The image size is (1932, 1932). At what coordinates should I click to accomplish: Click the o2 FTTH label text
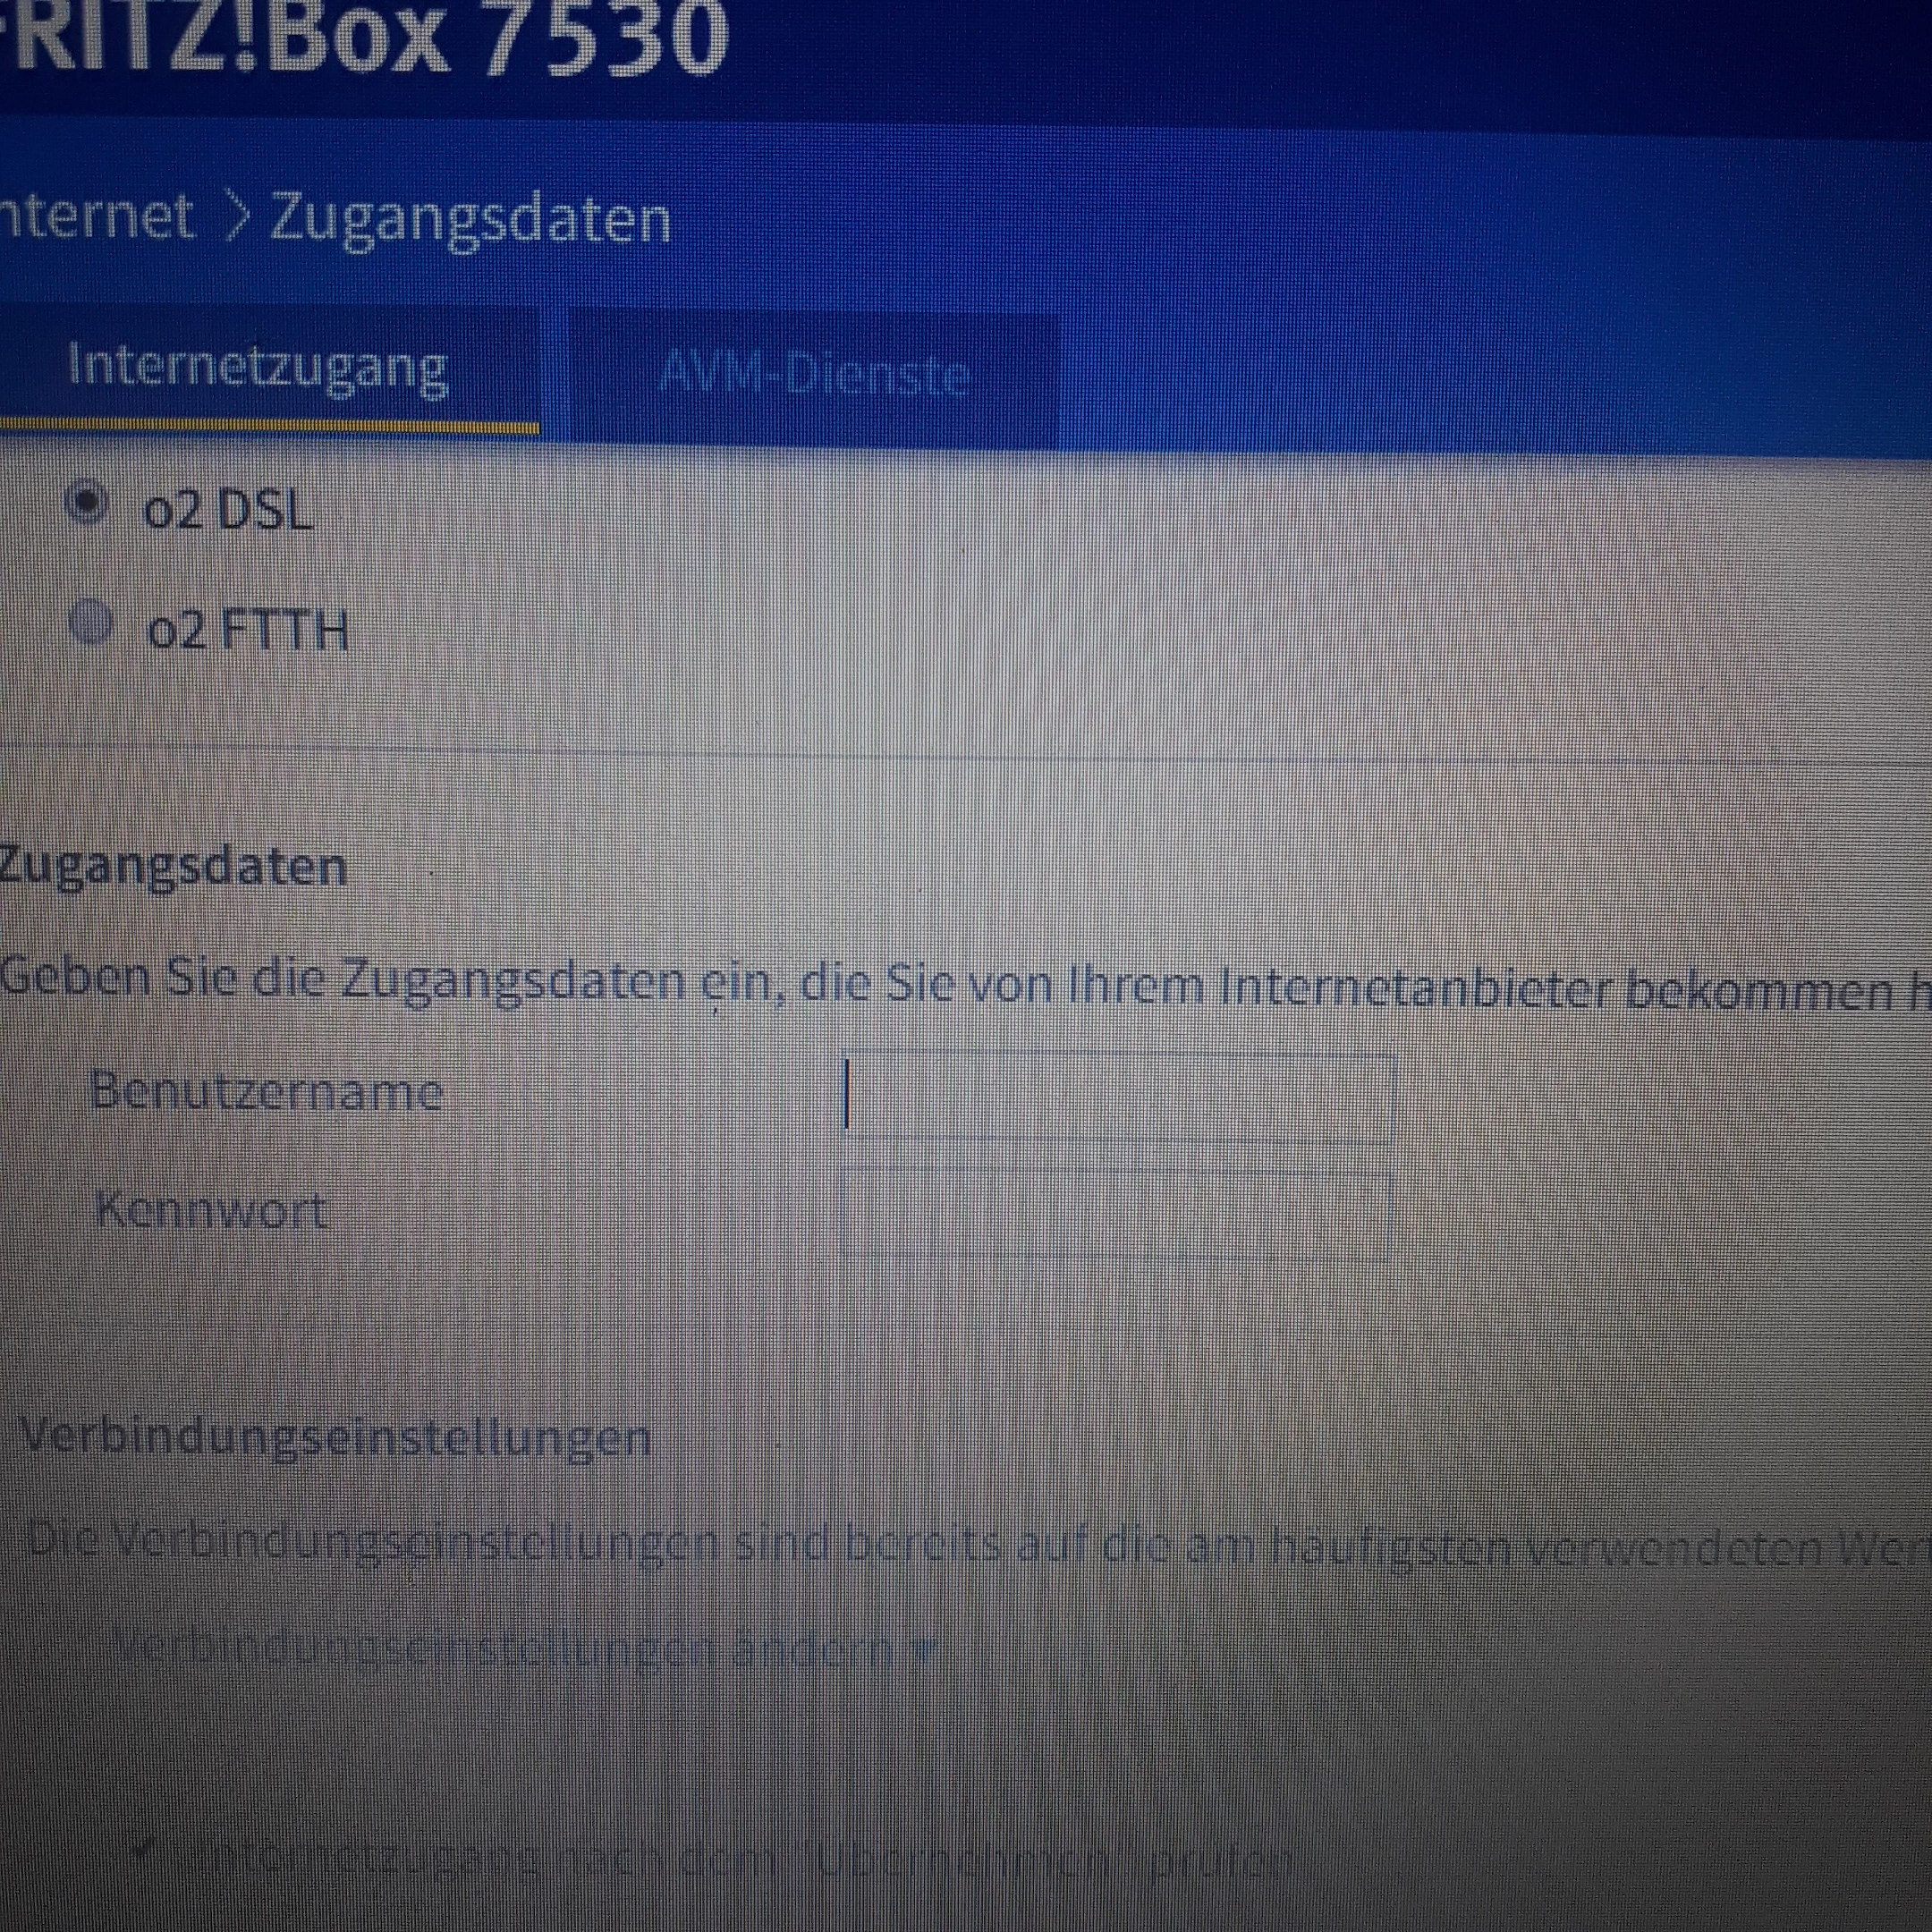pyautogui.click(x=247, y=631)
